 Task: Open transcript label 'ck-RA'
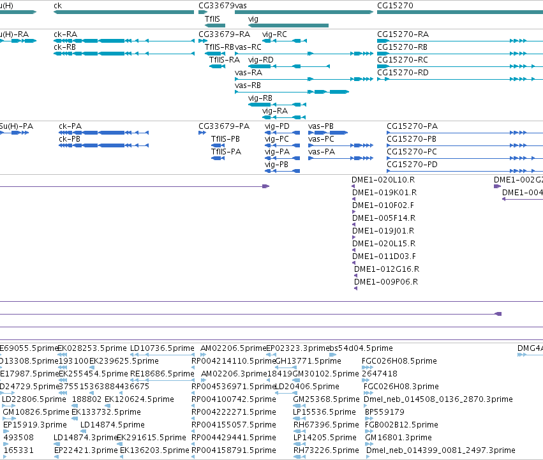pos(66,34)
